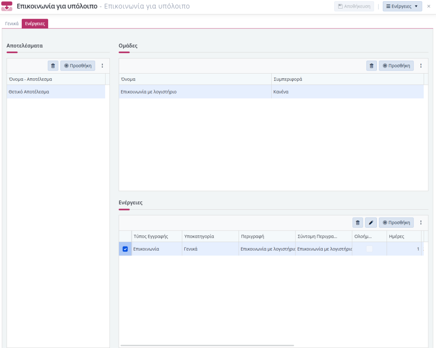This screenshot has width=436, height=348.
Task: Open three-dot options menu in Ομάδες panel
Action: (x=421, y=66)
